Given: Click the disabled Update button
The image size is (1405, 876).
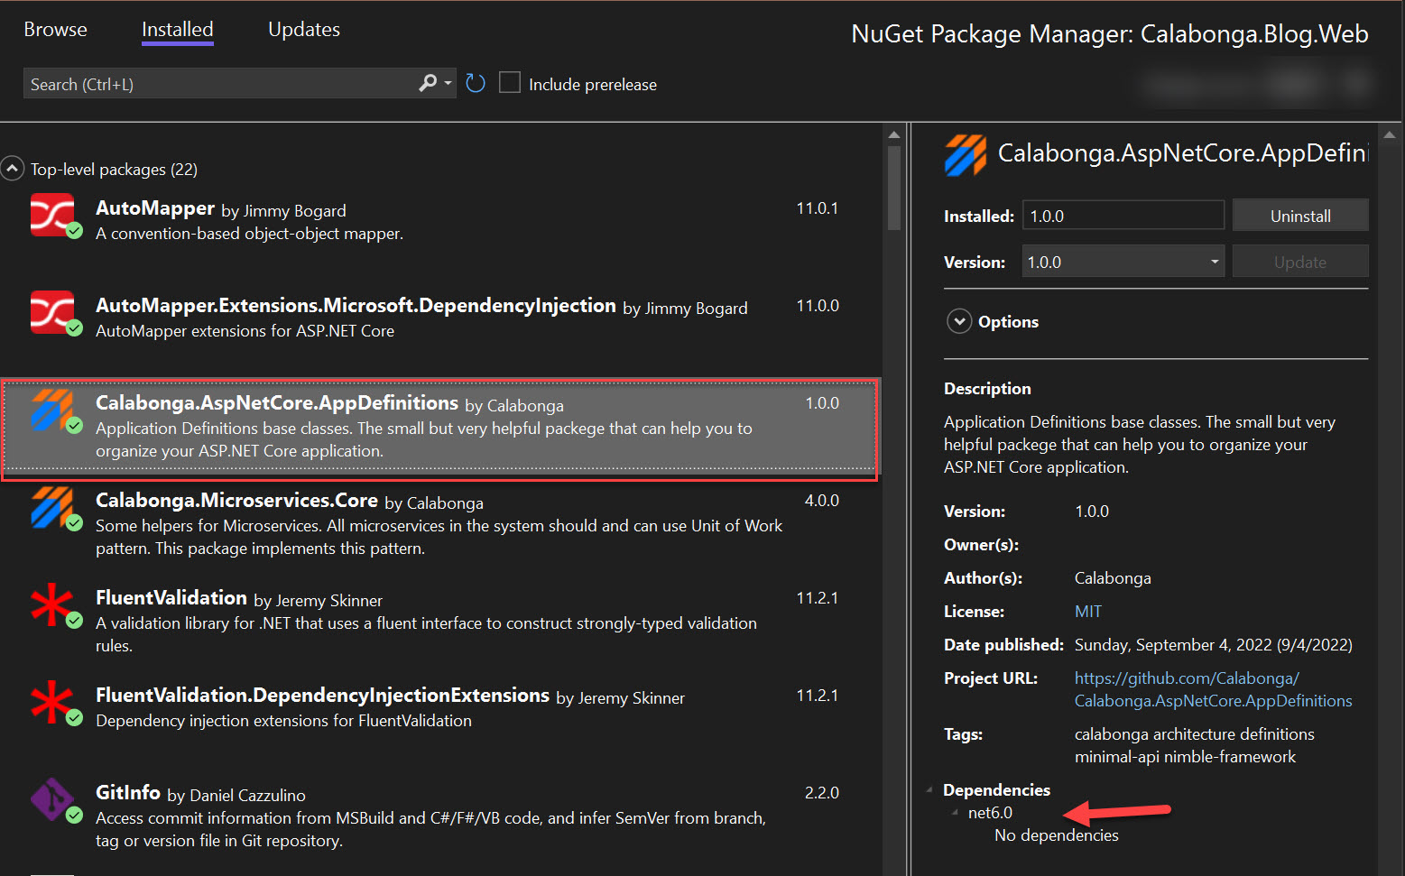Looking at the screenshot, I should [x=1300, y=262].
